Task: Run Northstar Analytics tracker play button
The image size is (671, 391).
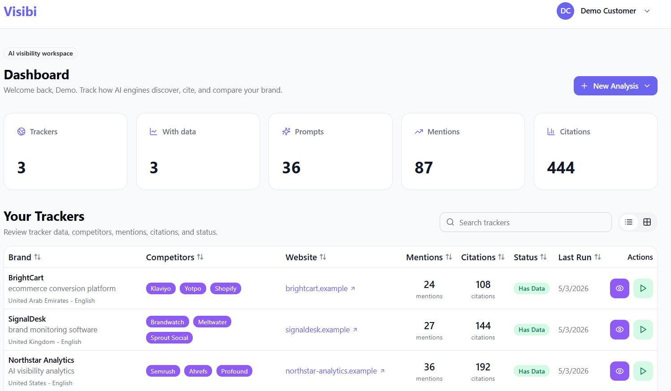Action: 643,371
